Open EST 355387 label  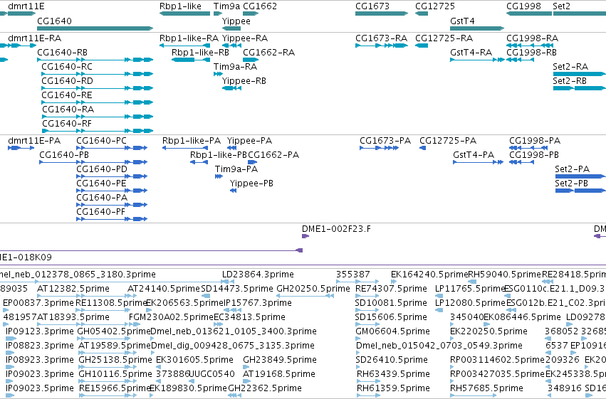pyautogui.click(x=353, y=275)
